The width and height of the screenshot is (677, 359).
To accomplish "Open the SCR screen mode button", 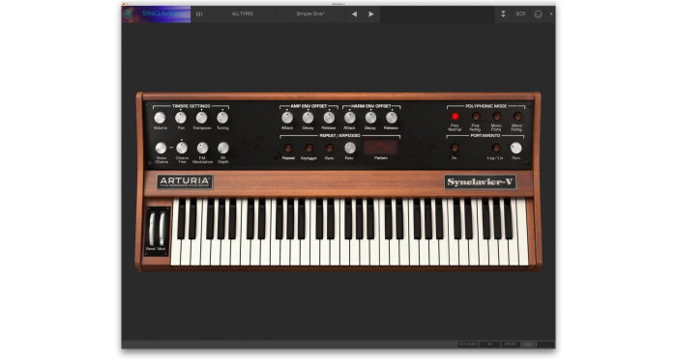I will pyautogui.click(x=520, y=14).
